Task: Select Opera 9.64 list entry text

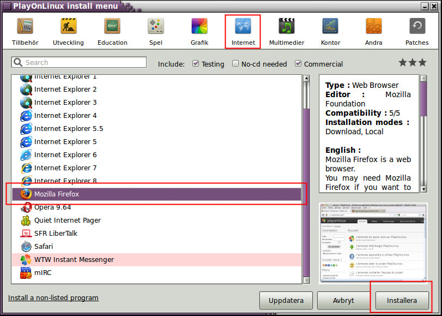Action: click(53, 207)
